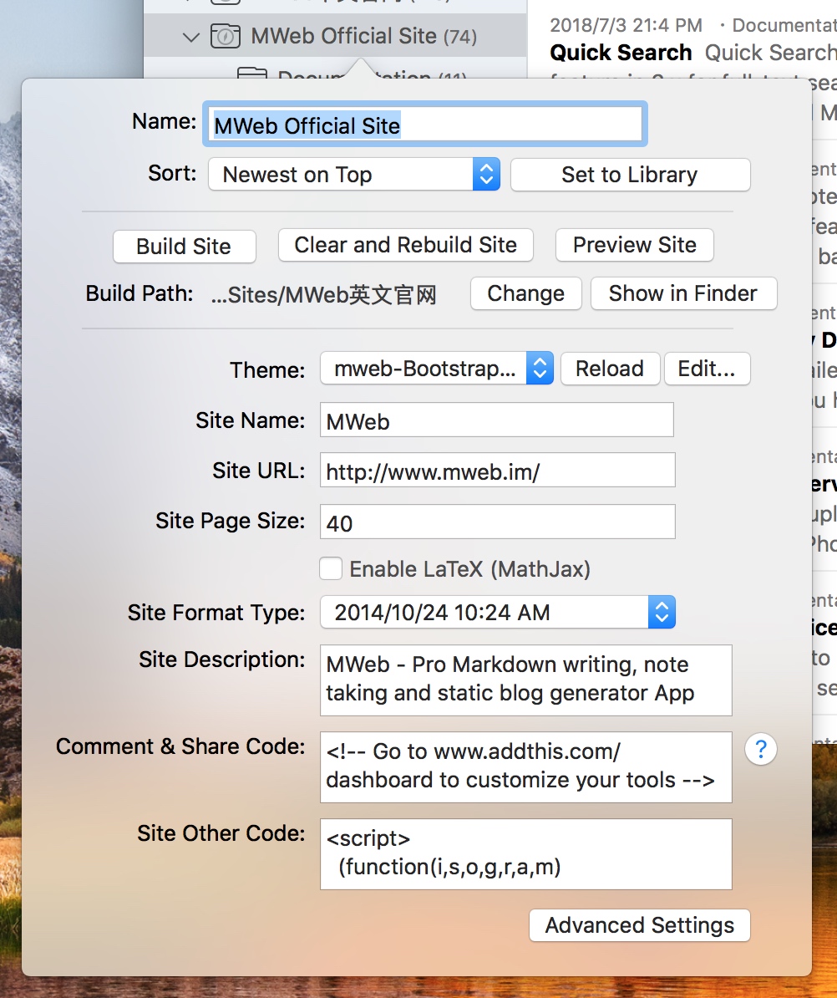Open the Quick Search article in list
The image size is (837, 998).
coord(621,53)
